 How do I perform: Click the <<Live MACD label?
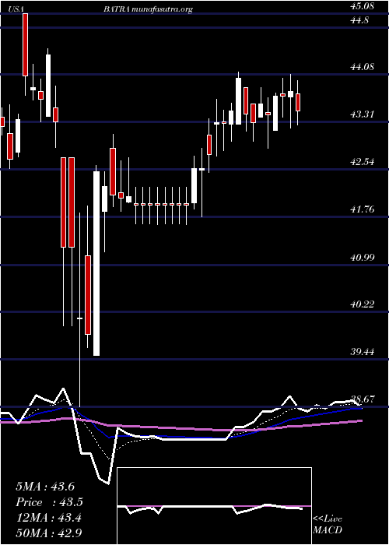click(328, 525)
